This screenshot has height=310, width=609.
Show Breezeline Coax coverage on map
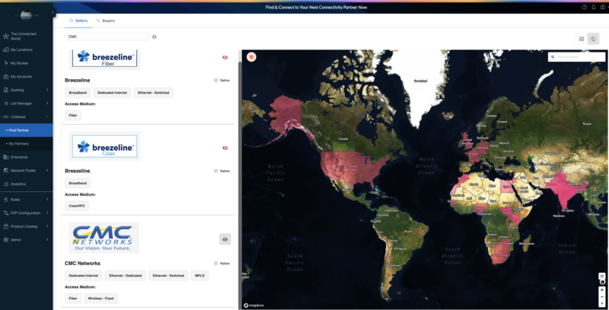point(225,148)
